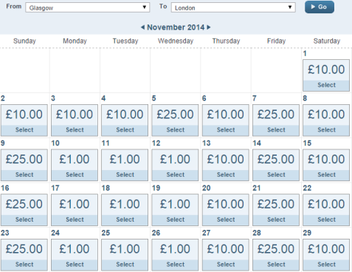Open the From Glasgow dropdown
This screenshot has width=352, height=272.
tap(88, 7)
